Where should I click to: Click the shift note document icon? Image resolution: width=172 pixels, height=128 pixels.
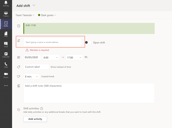[x=19, y=86]
